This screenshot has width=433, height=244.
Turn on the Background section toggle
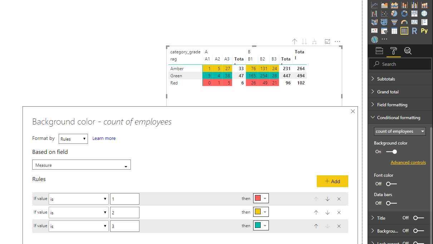(419, 231)
